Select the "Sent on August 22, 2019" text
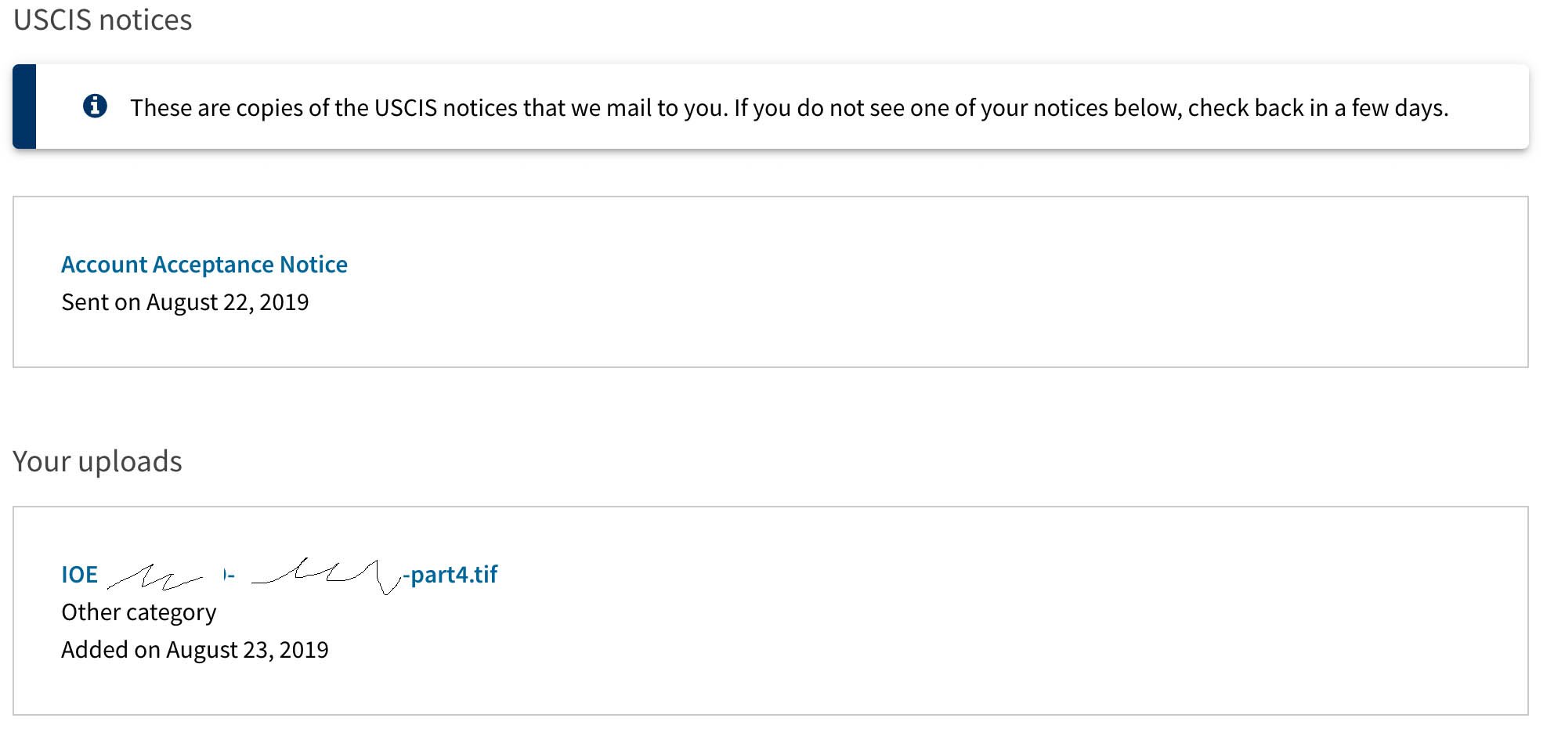 tap(186, 302)
